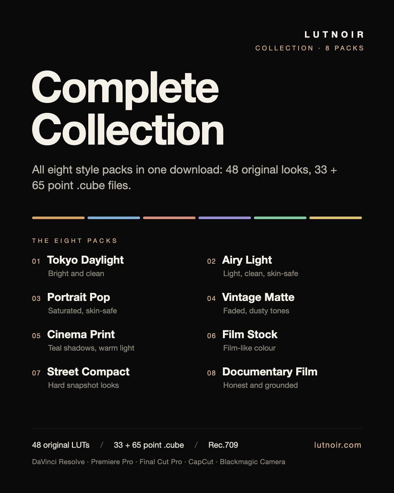The width and height of the screenshot is (394, 493).
Task: Select the Documentary Film pack title
Action: pos(270,372)
